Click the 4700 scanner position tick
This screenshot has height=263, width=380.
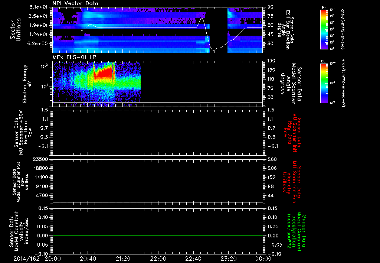42,195
